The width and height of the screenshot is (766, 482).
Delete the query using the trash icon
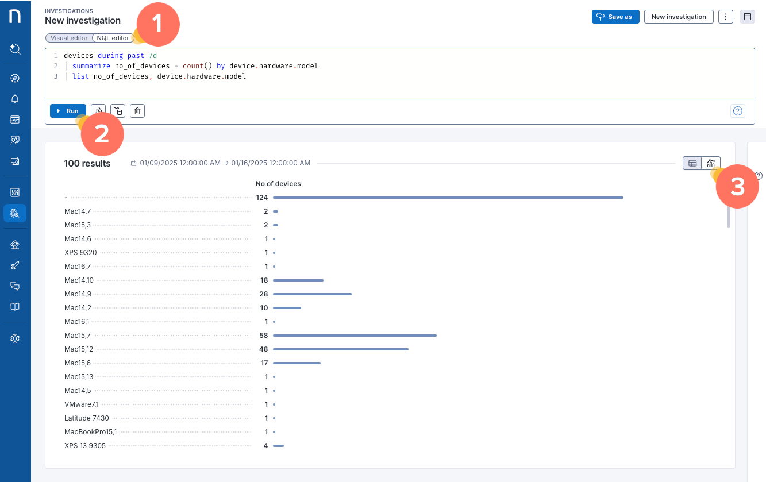(x=137, y=110)
